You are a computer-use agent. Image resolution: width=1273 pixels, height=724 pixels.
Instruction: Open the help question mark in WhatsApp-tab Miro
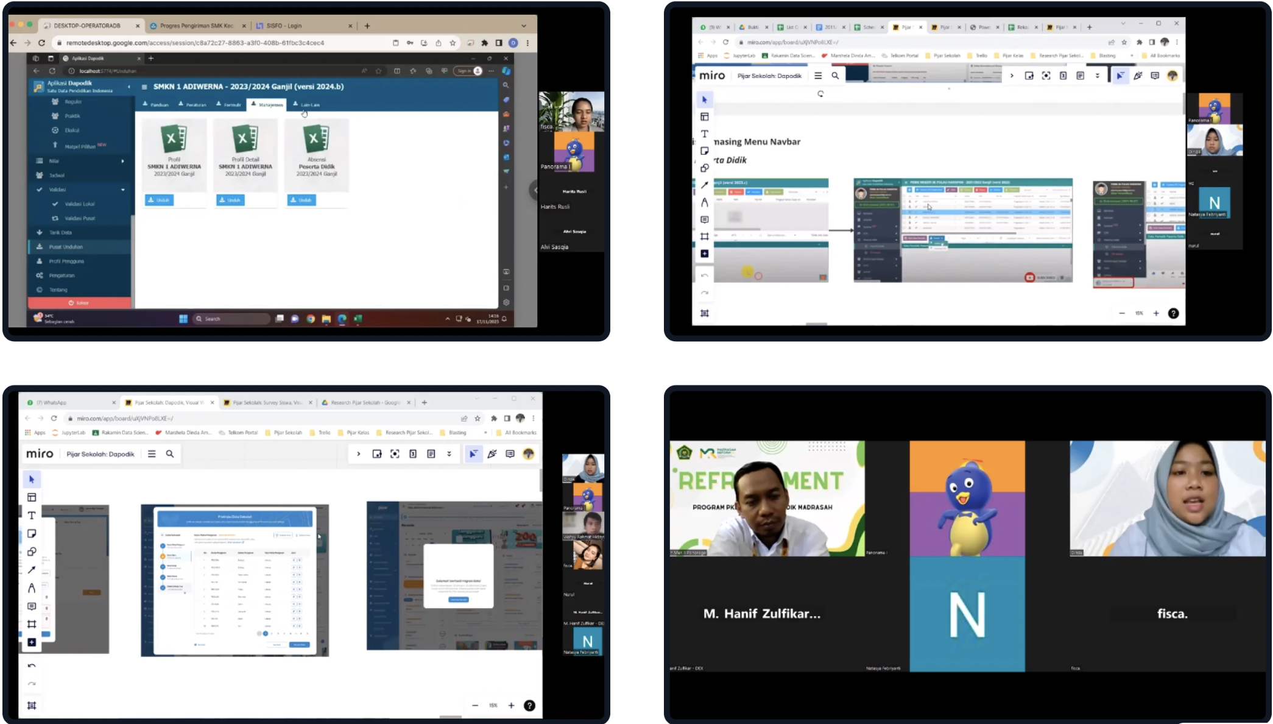(x=529, y=705)
